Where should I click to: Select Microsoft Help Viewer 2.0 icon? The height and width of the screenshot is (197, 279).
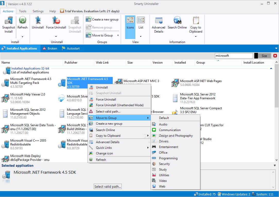[x=5, y=98]
